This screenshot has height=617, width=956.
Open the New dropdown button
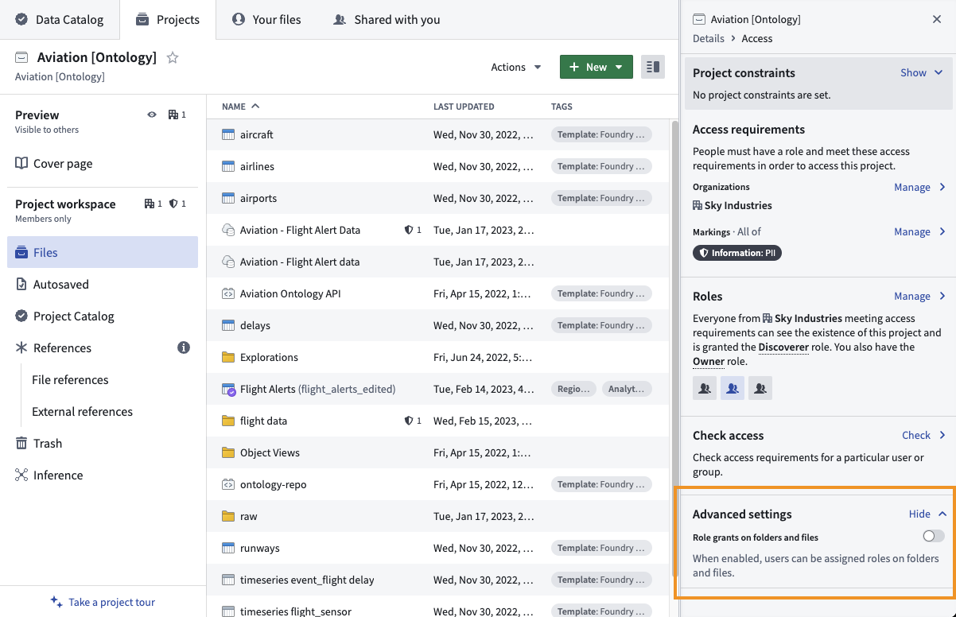(x=597, y=67)
